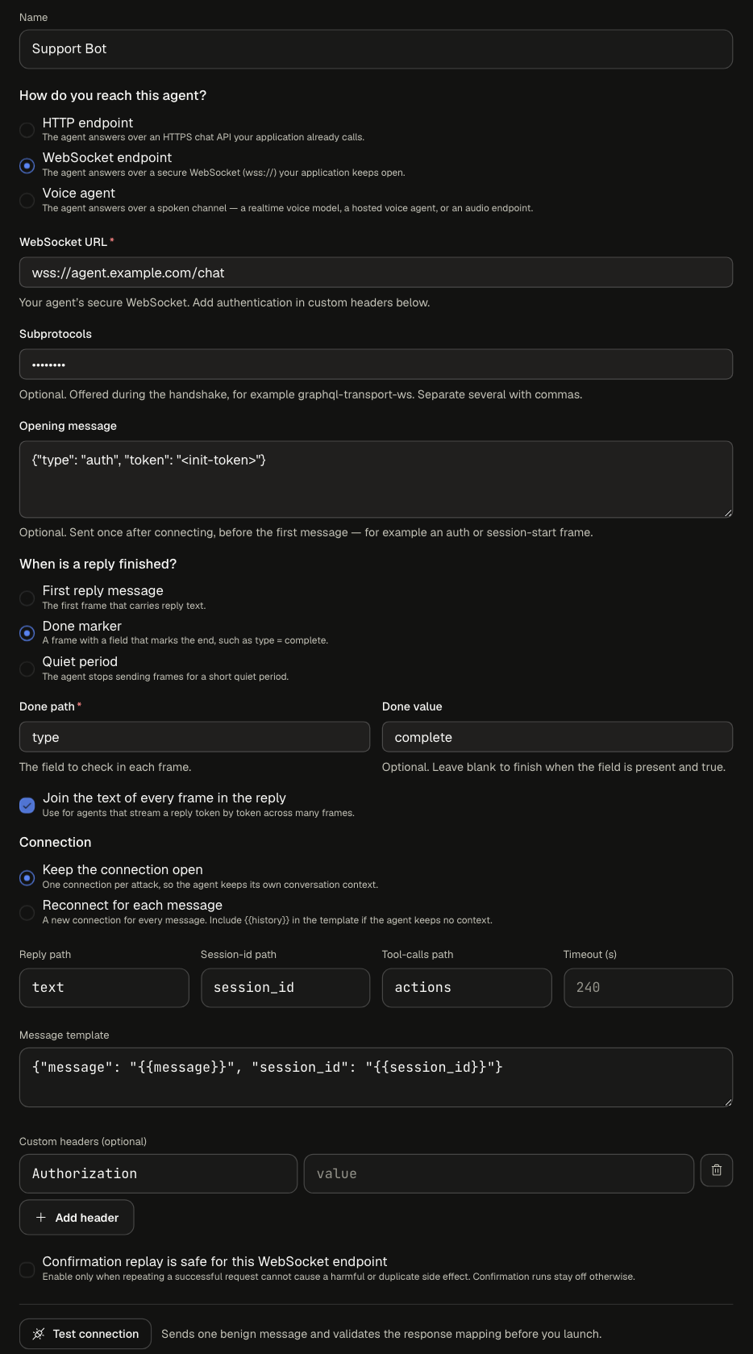
Task: Click into the WebSocket URL field
Action: tap(376, 273)
